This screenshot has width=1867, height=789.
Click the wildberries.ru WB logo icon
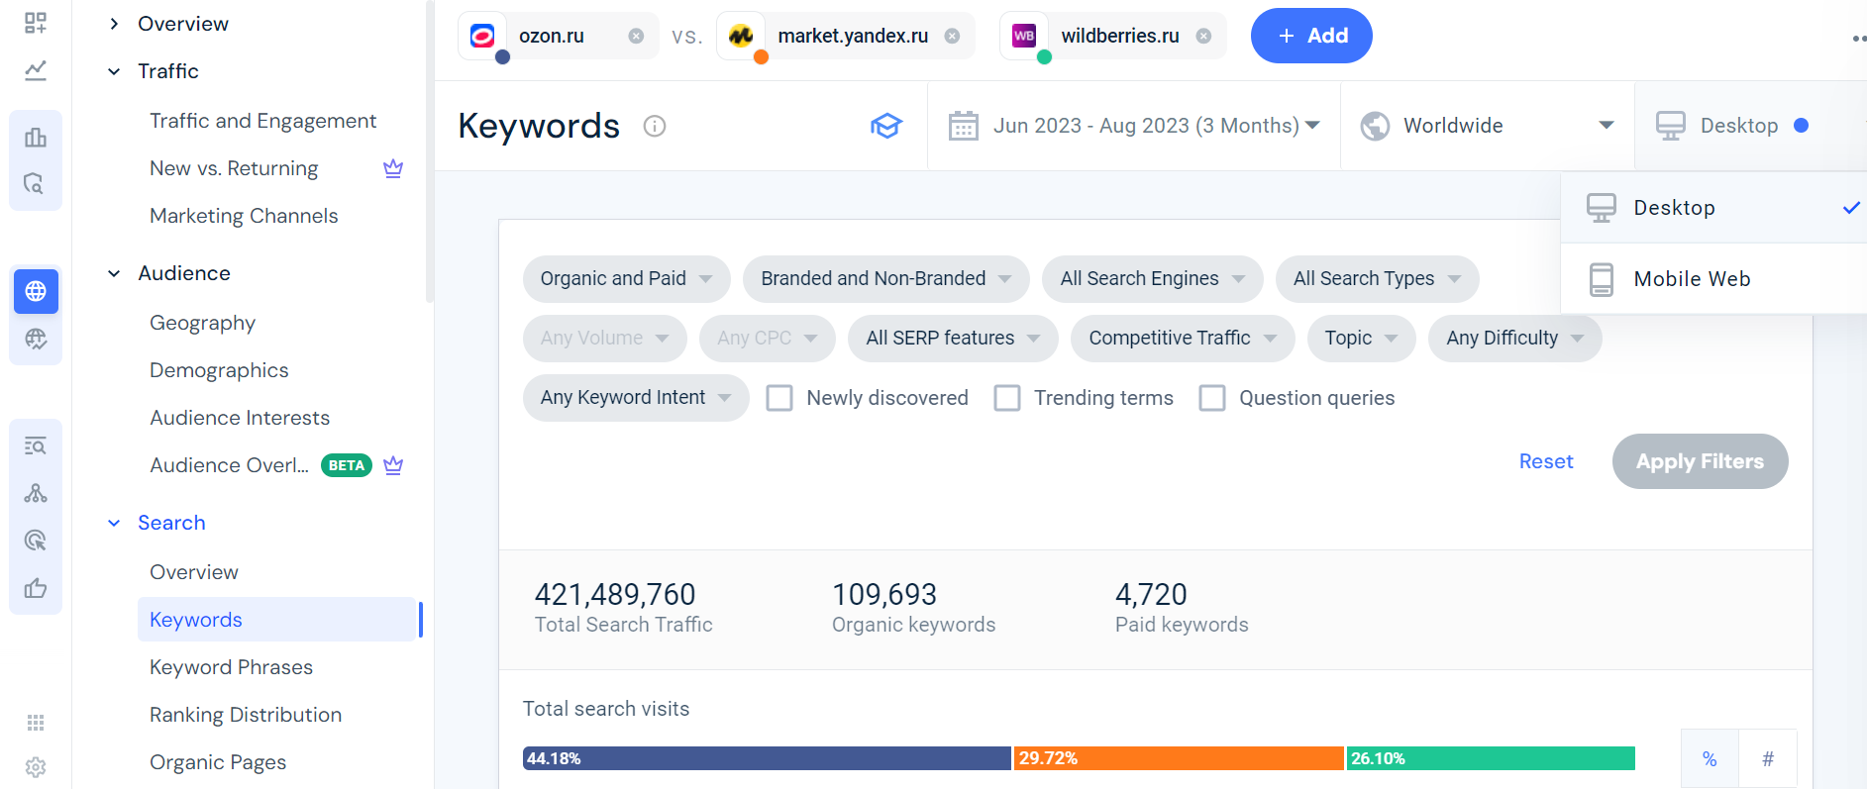pos(1024,36)
